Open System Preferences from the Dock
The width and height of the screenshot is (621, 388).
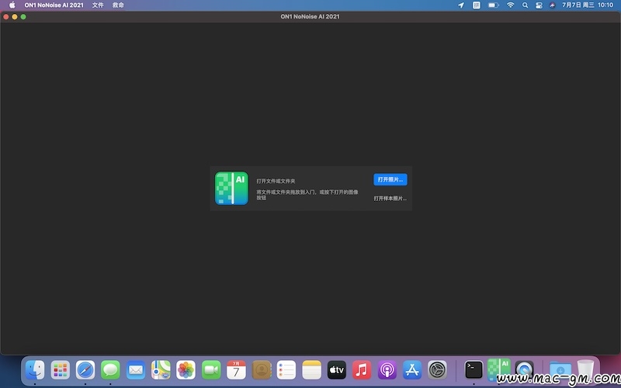(437, 370)
